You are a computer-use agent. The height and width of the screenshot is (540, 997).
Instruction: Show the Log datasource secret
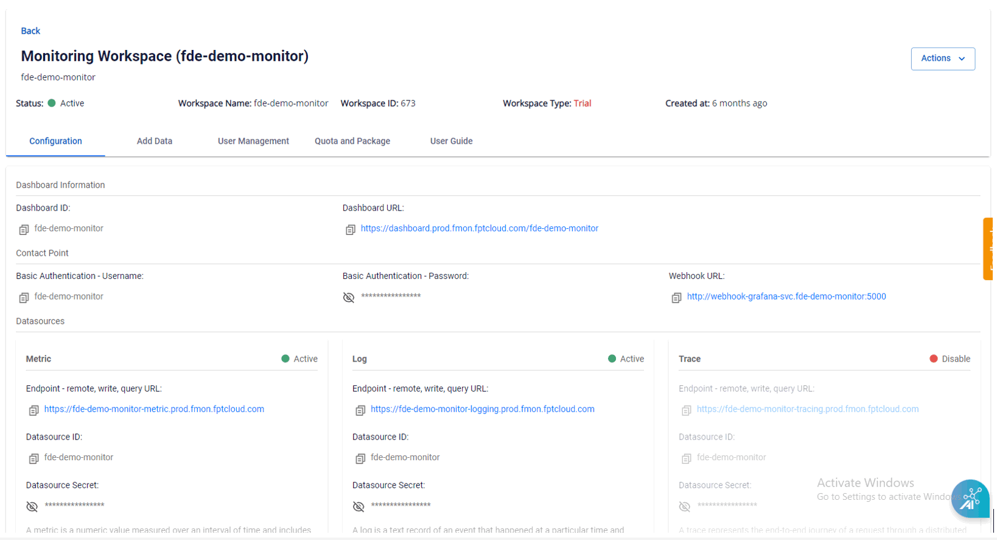click(359, 506)
